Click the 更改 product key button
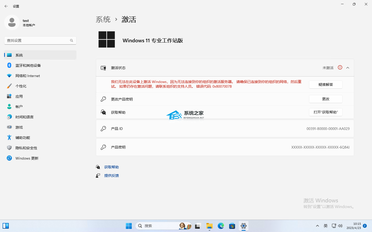The image size is (372, 232). coord(326,99)
